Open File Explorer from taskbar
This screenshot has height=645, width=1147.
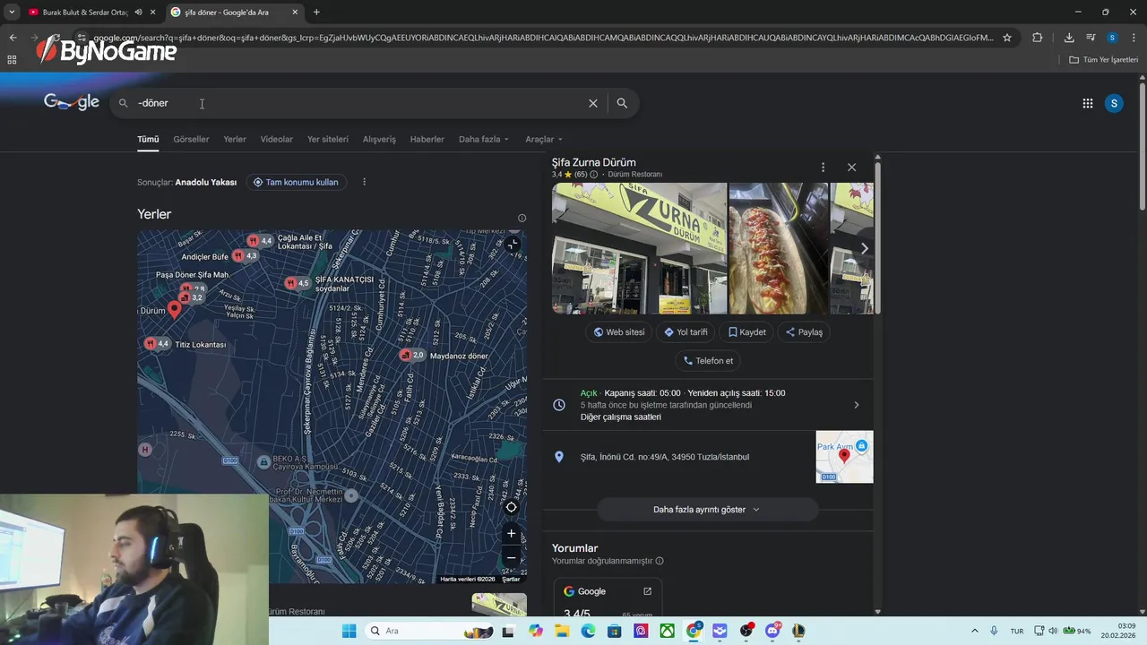(562, 631)
